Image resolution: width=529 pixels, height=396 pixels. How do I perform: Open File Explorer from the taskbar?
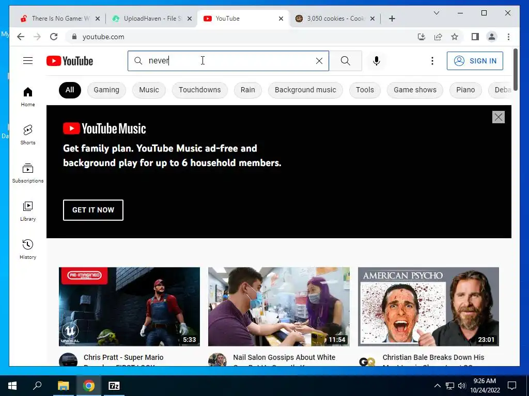[x=63, y=386]
